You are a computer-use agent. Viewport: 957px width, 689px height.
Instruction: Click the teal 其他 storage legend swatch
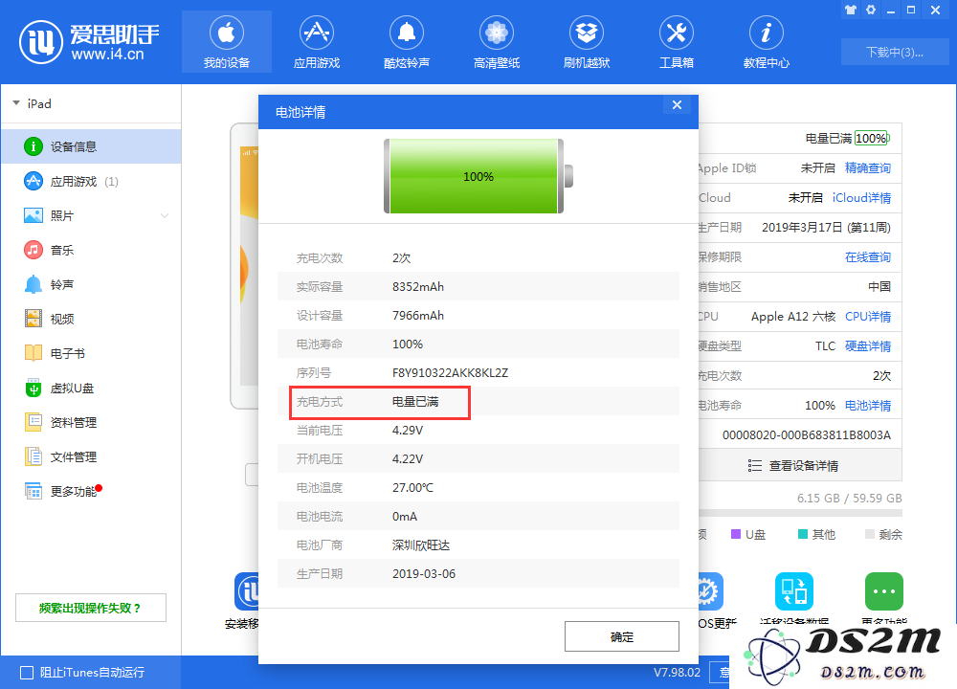point(803,534)
